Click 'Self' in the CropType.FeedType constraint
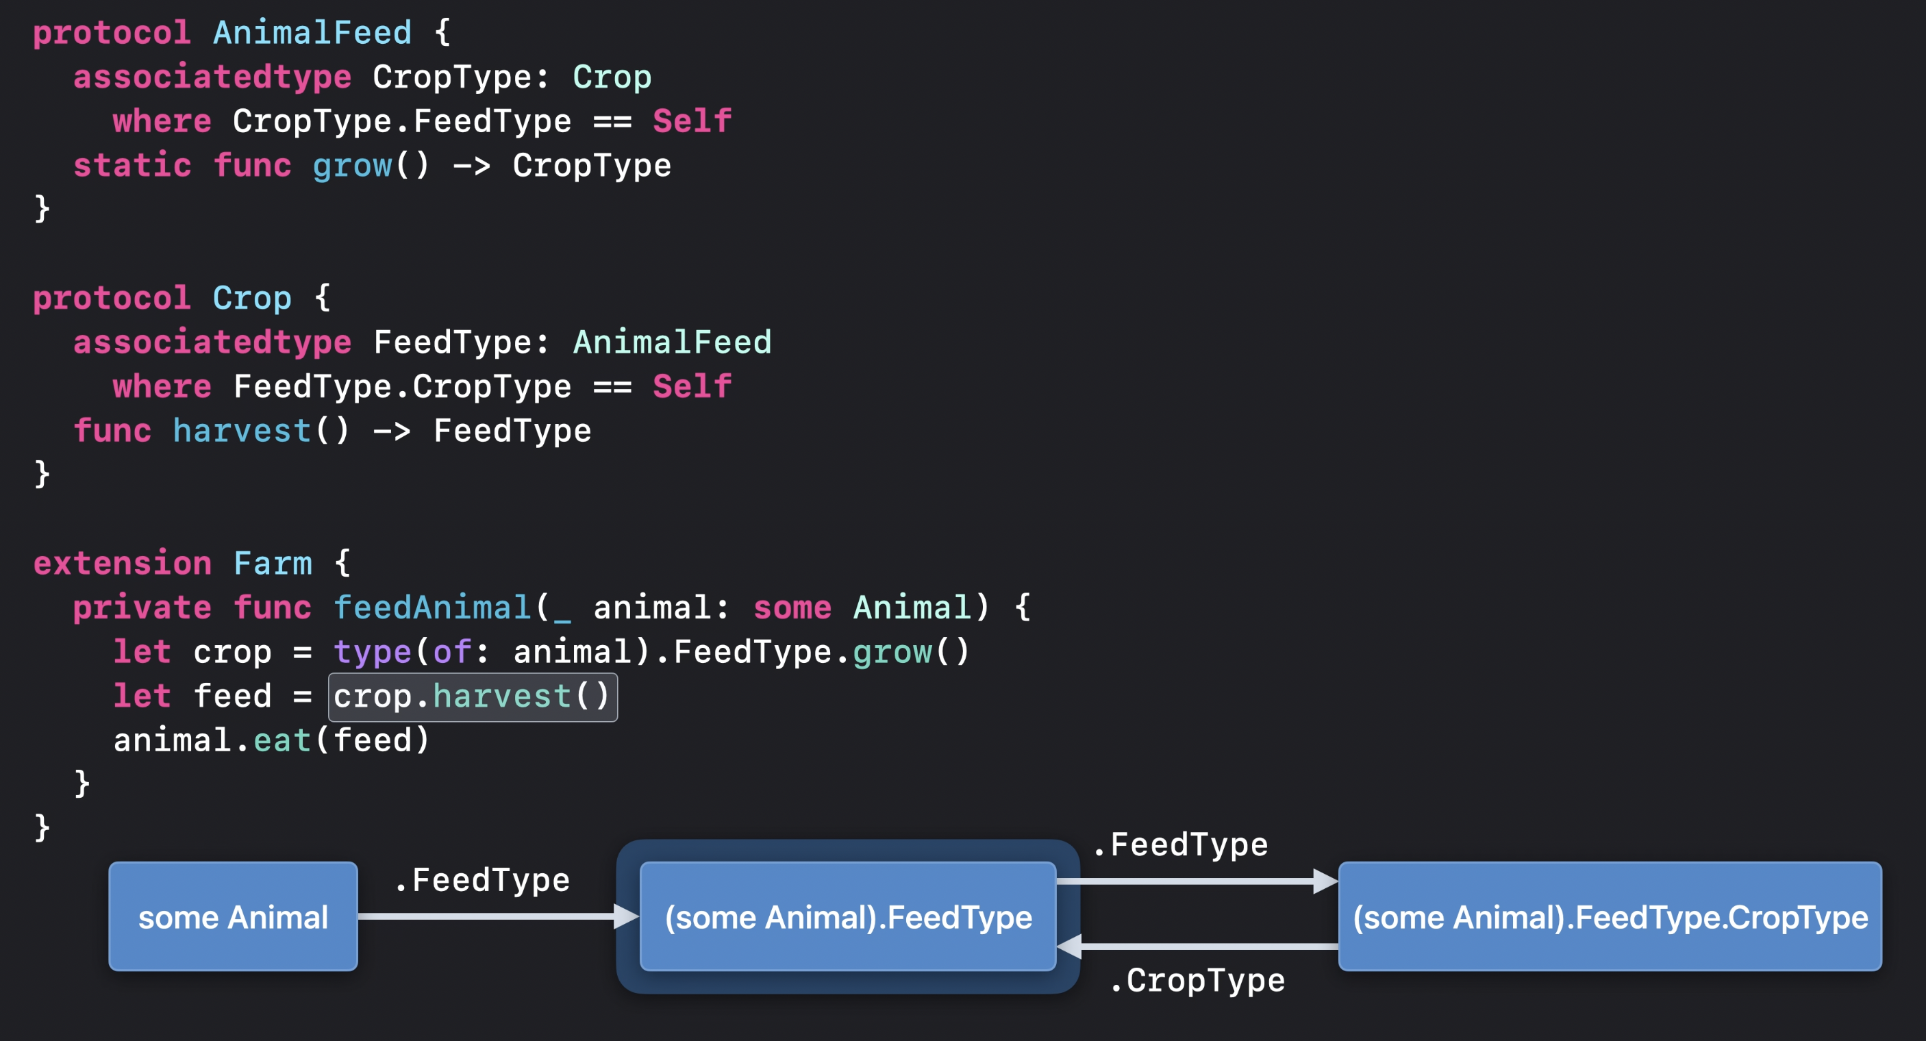This screenshot has height=1041, width=1926. (x=692, y=122)
